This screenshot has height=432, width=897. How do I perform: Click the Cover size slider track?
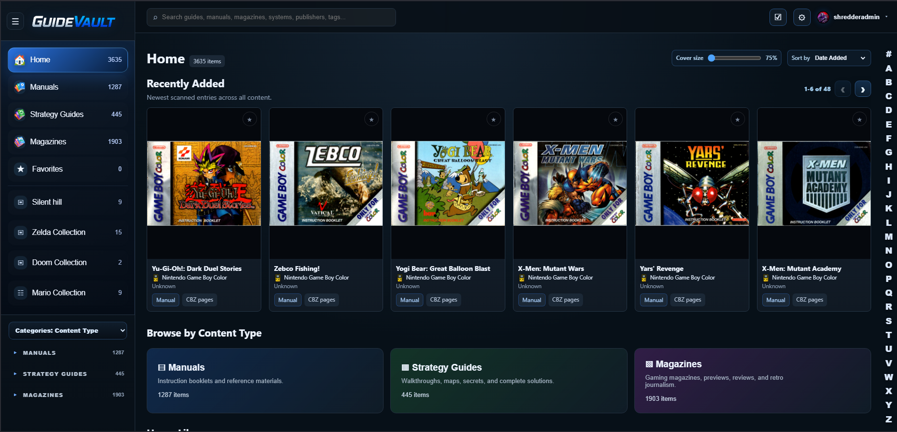(x=734, y=58)
